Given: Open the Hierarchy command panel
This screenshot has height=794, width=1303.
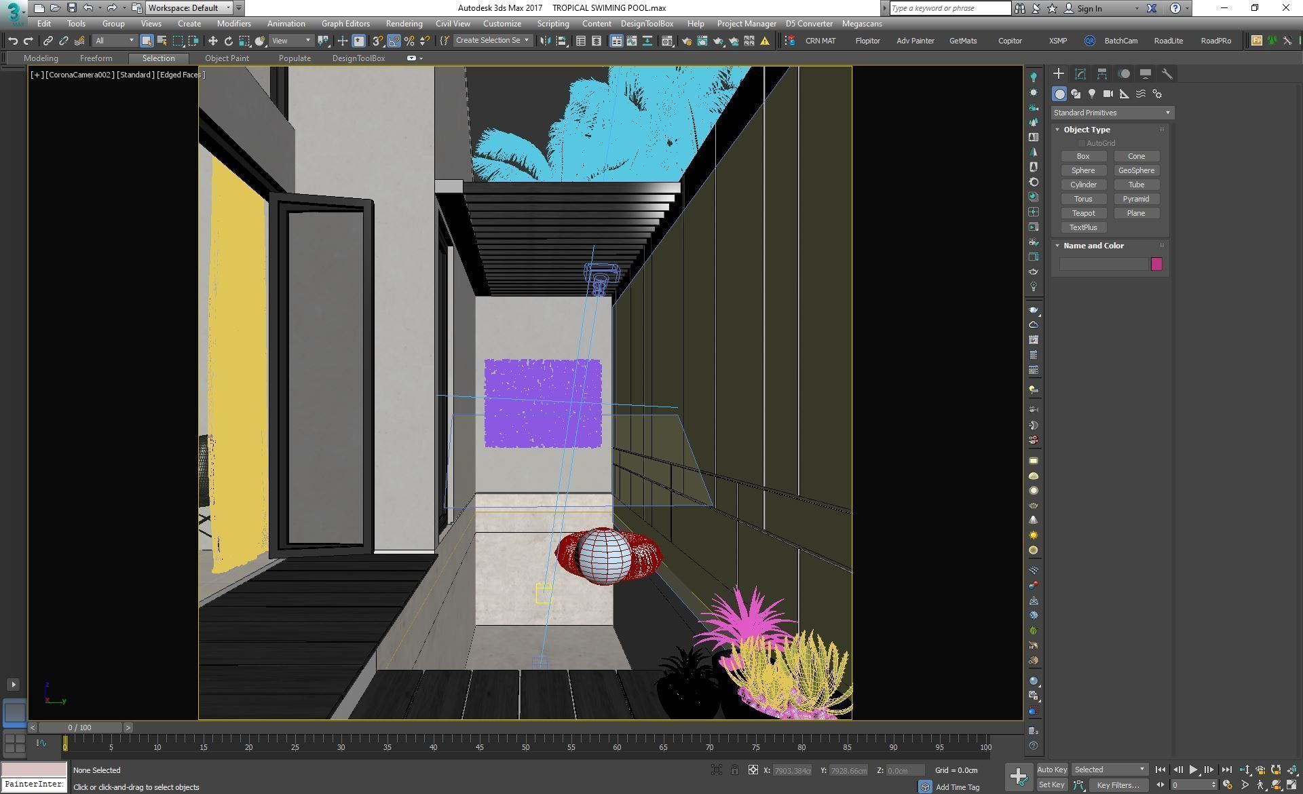Looking at the screenshot, I should tap(1102, 74).
